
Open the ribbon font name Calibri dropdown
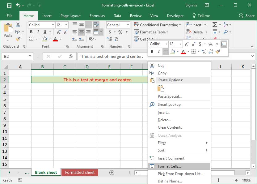53,25
